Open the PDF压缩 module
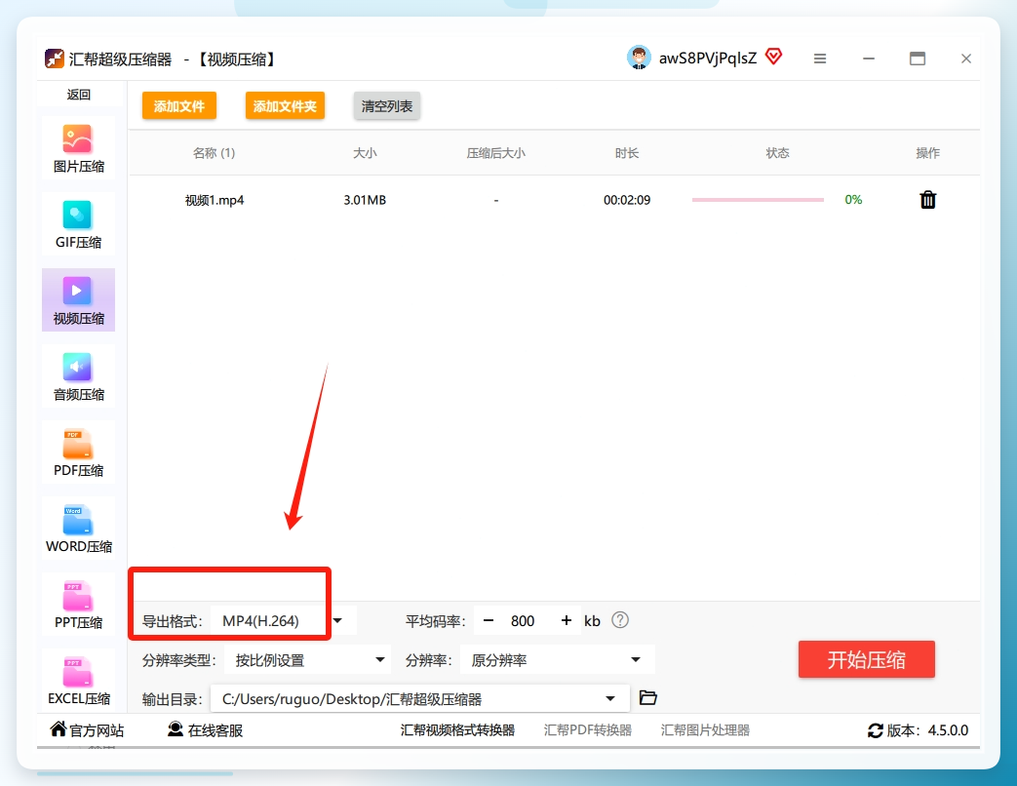1017x786 pixels. (78, 452)
